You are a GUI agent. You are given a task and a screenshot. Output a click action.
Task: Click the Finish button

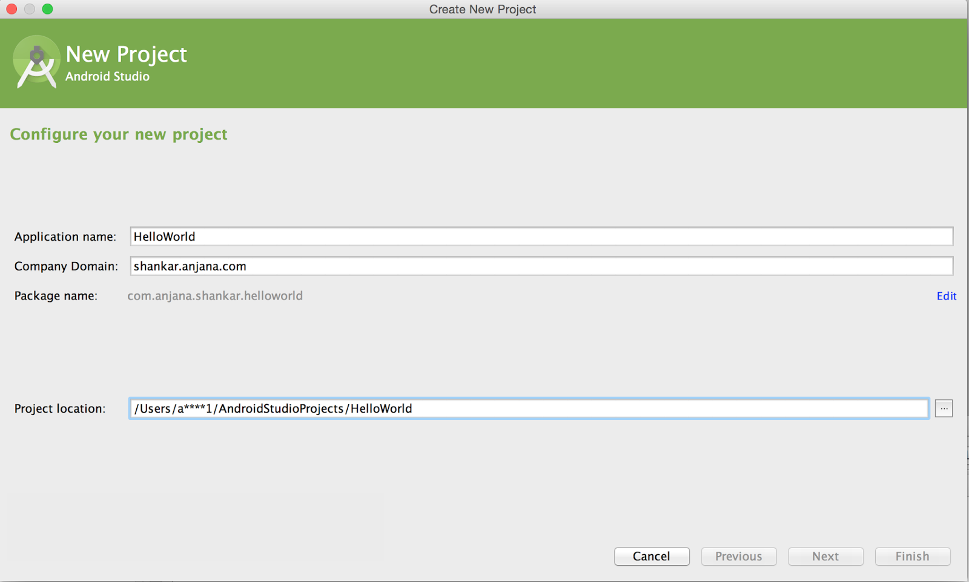tap(912, 556)
